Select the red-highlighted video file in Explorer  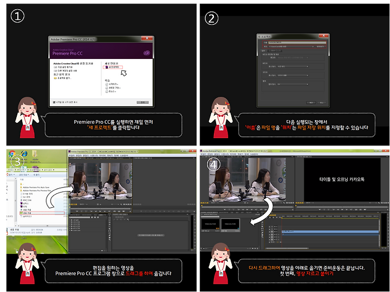pyautogui.click(x=42, y=213)
